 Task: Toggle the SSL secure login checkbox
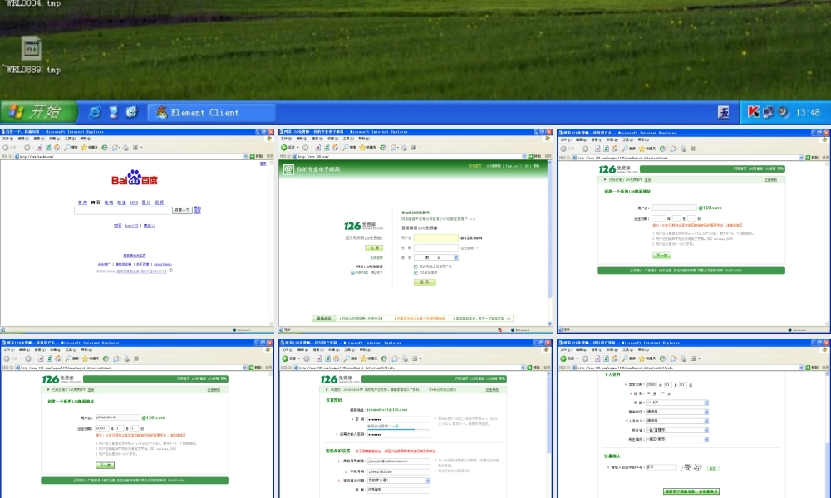[x=415, y=272]
